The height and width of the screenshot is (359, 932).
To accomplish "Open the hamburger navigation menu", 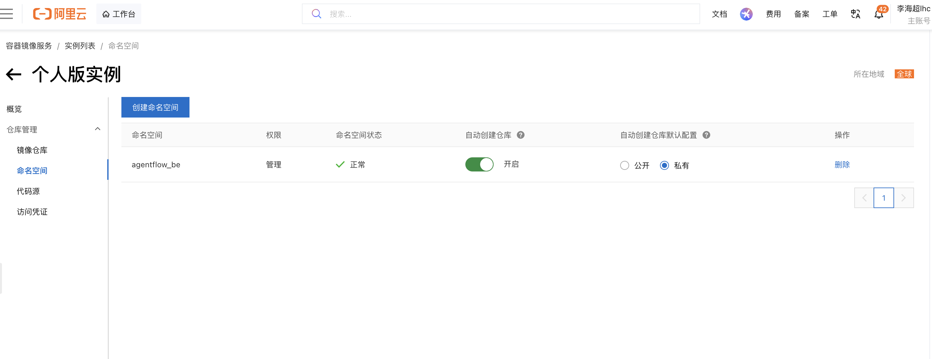I will [6, 13].
